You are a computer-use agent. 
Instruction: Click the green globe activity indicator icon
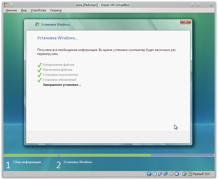point(184,174)
